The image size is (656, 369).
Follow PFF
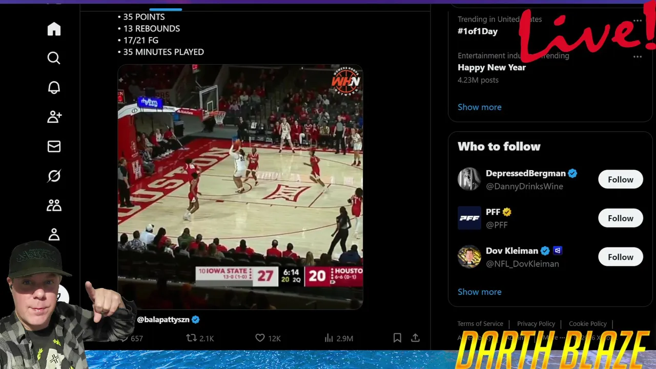tap(621, 218)
